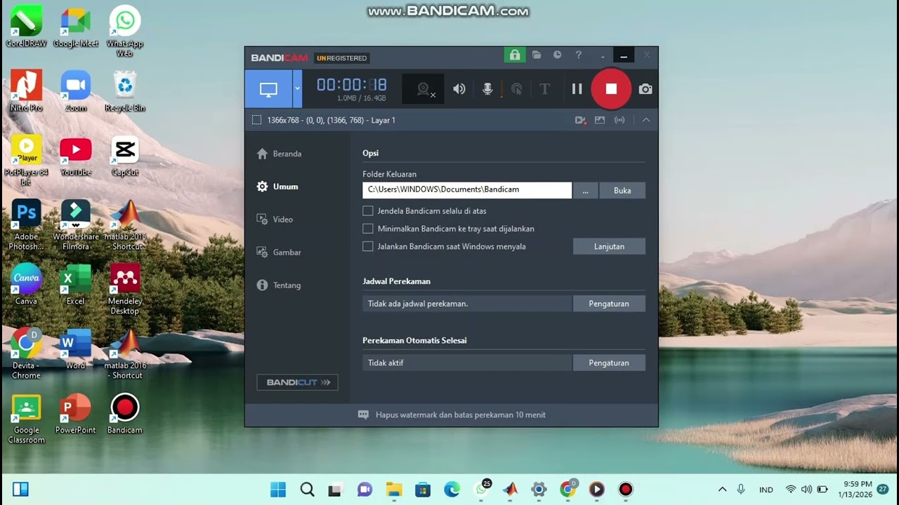Click the selection rectangle icon beside resolution

tap(256, 120)
